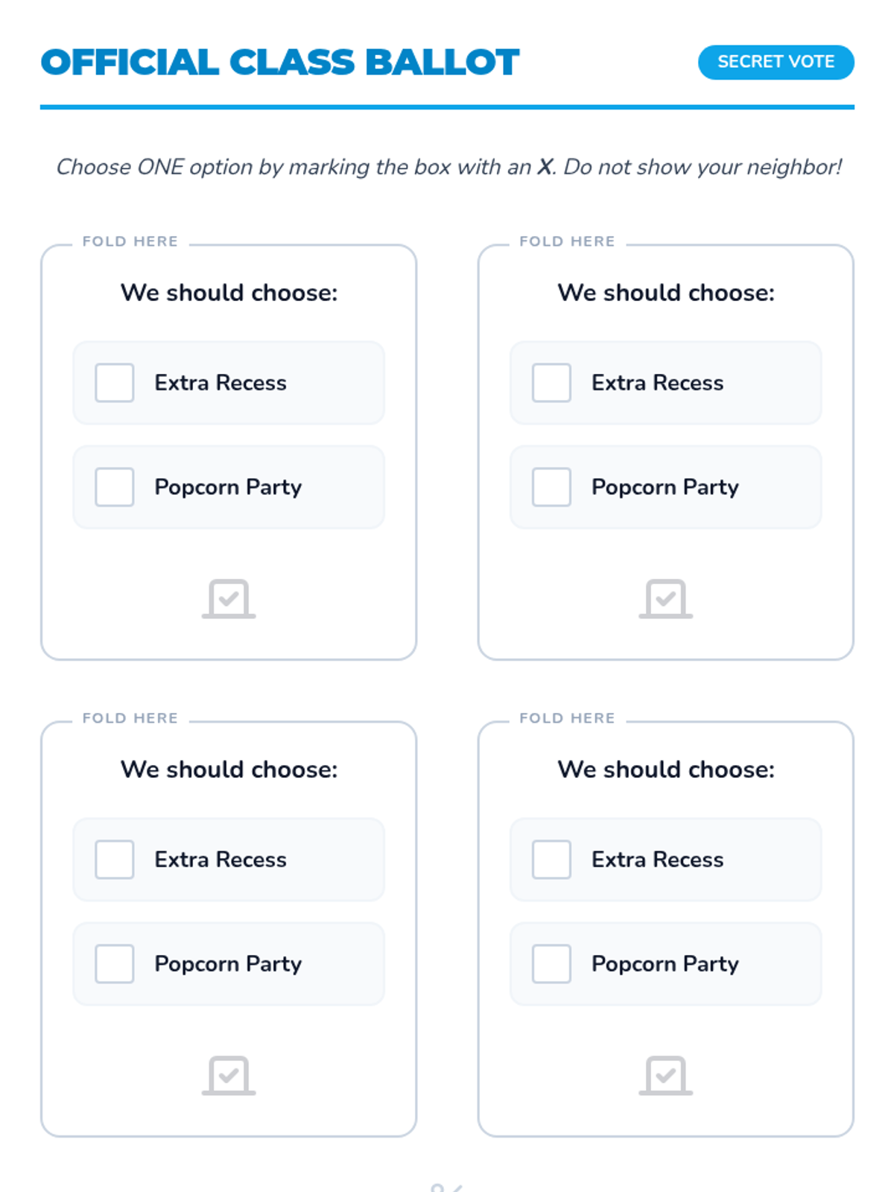Check Extra Recess in top-right ballot
This screenshot has width=894, height=1192.
point(551,383)
